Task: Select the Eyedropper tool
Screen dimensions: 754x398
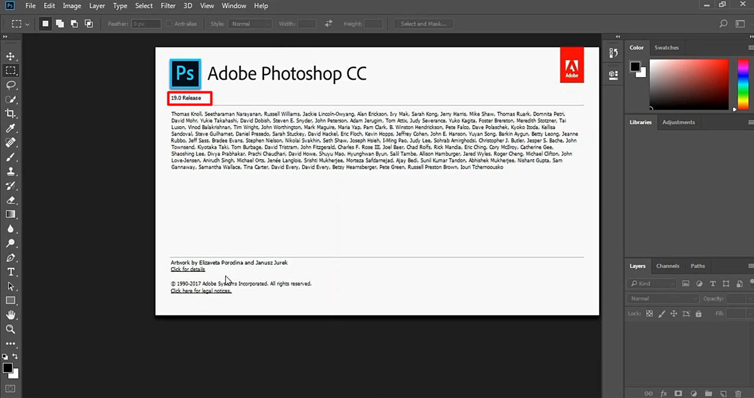Action: point(11,128)
